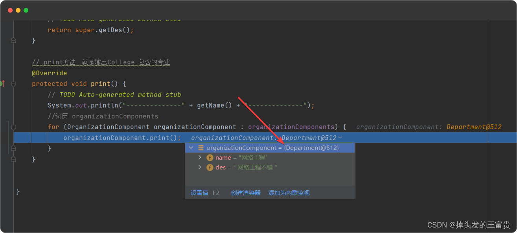Image resolution: width=517 pixels, height=233 pixels.
Task: Click the 创建渲染器 link
Action: [246, 193]
